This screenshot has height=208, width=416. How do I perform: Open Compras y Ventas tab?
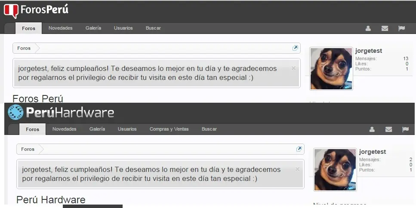coord(169,129)
